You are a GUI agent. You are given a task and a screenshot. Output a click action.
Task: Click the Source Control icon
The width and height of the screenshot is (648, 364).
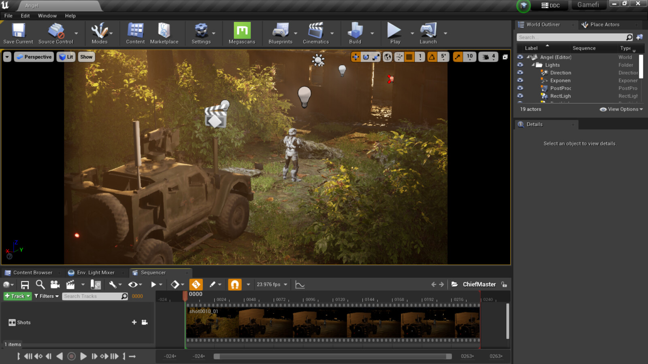click(x=55, y=30)
